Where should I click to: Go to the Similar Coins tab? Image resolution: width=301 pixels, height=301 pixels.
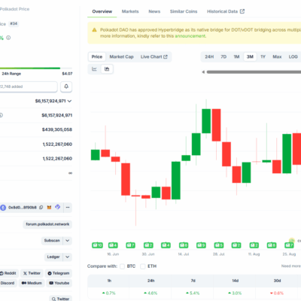[184, 11]
